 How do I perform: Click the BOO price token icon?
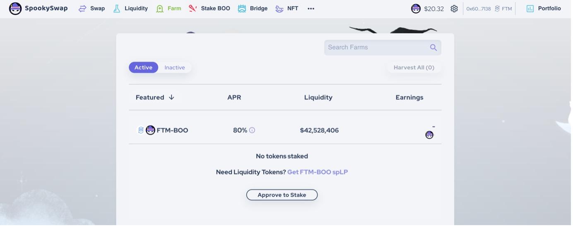tap(416, 9)
